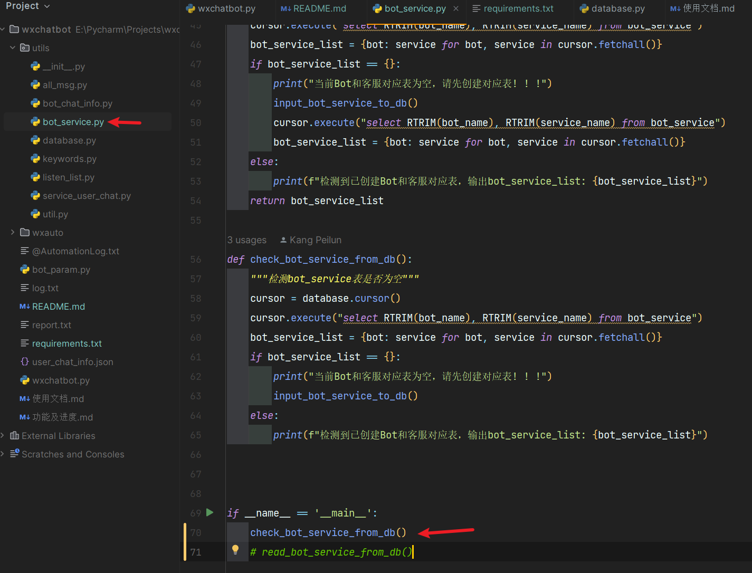Image resolution: width=752 pixels, height=573 pixels.
Task: Click the '3 usages' inlay hint
Action: click(x=247, y=240)
